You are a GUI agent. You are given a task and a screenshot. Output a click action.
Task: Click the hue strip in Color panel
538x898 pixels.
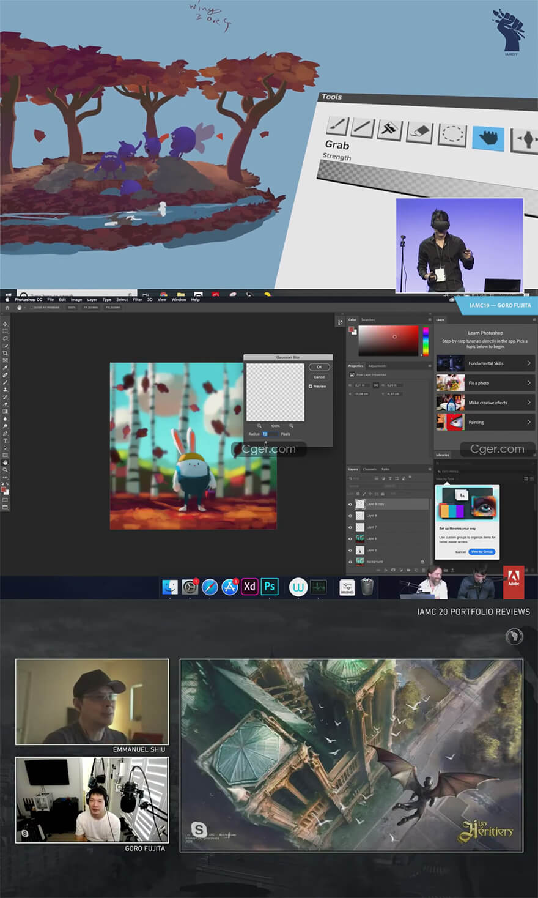pos(426,340)
